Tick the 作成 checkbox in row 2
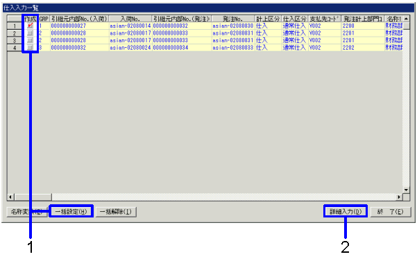 click(x=30, y=33)
